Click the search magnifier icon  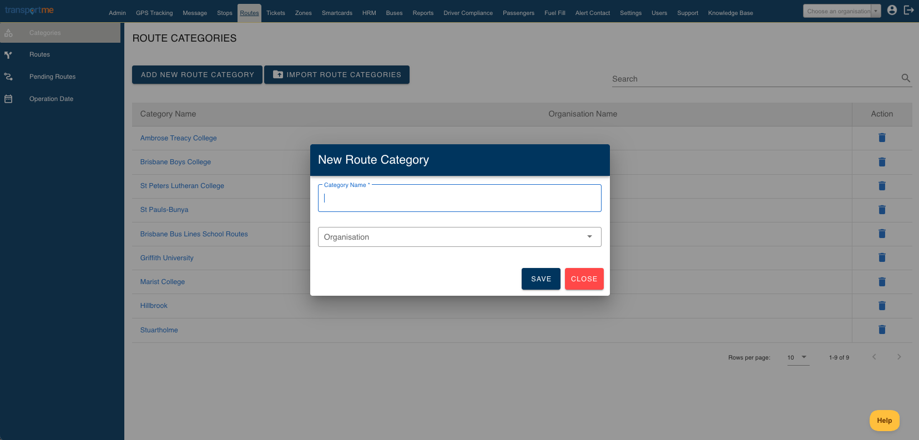[x=906, y=78]
